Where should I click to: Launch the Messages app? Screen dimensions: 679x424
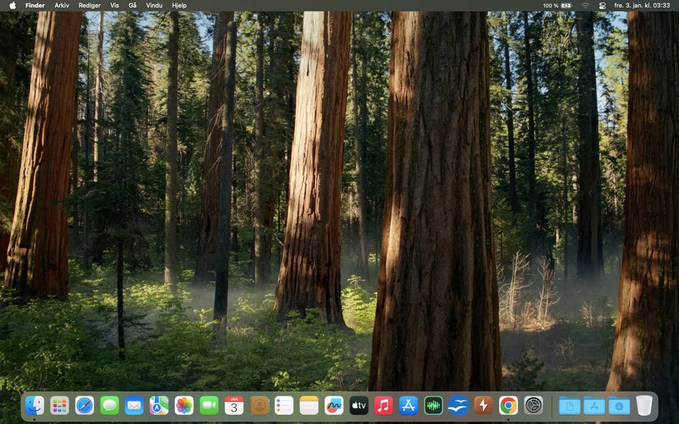point(109,405)
